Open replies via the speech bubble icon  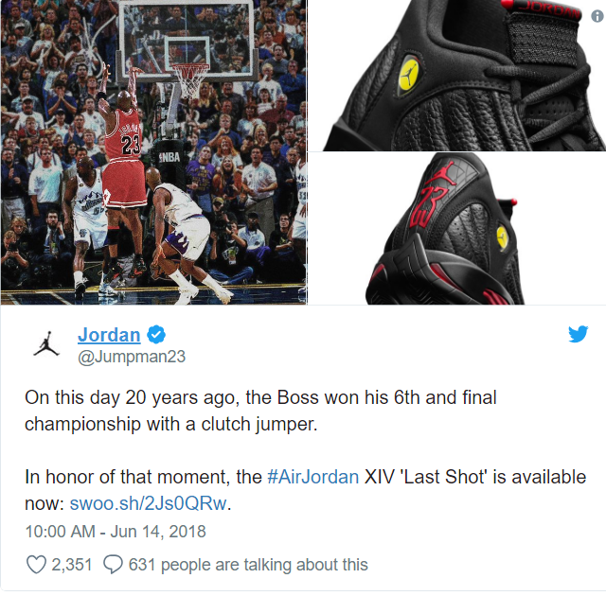[113, 565]
